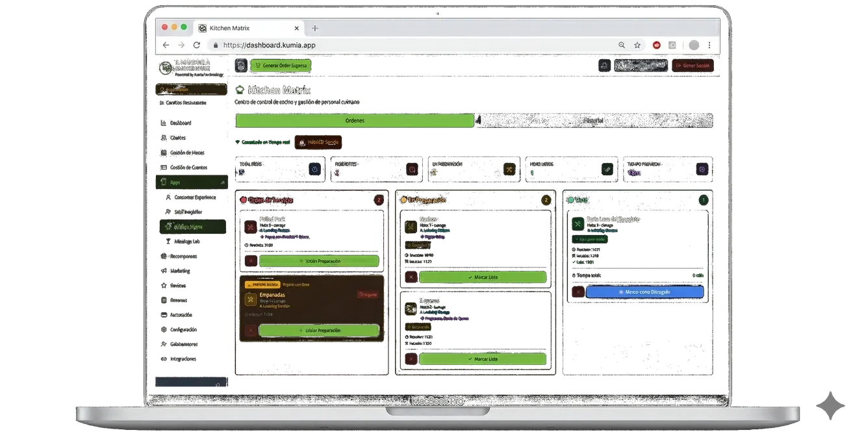
Task: Click the purple target icon in the 18m card
Action: point(701,169)
